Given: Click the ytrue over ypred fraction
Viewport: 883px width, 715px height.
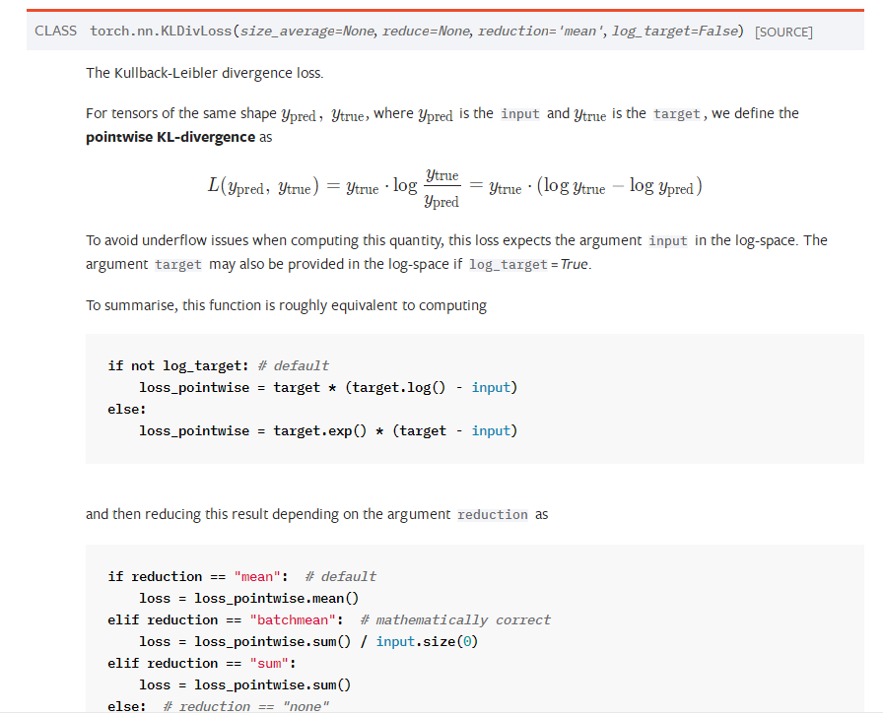Looking at the screenshot, I should click(442, 188).
